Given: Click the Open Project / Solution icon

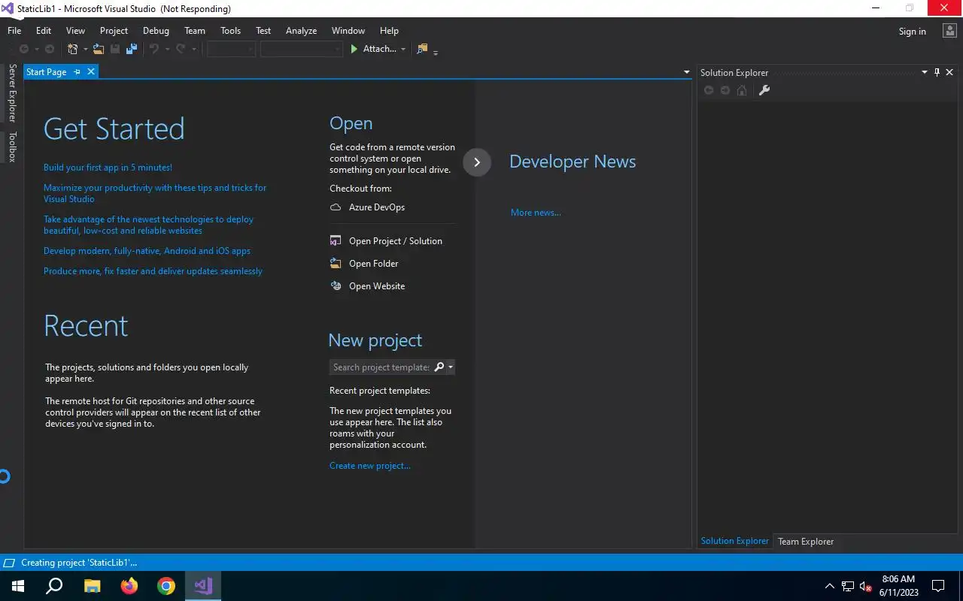Looking at the screenshot, I should coord(336,241).
